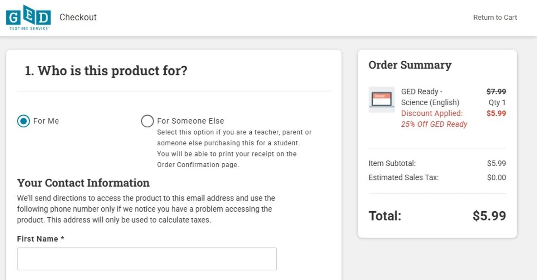Click the Return to Cart link
Viewport: 537px width, 280px height.
pos(495,18)
